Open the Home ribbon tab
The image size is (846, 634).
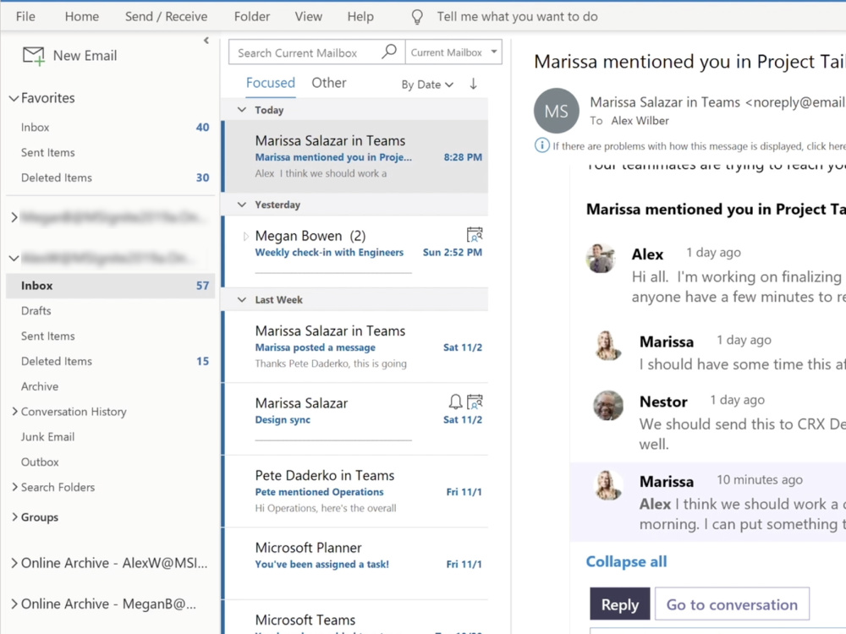point(82,17)
